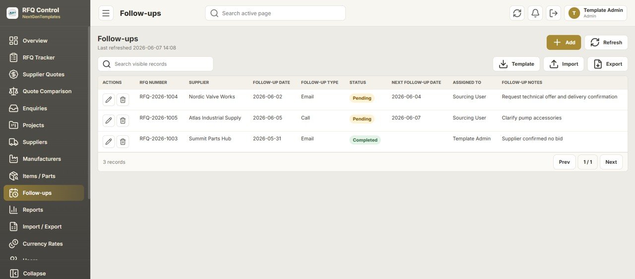Click the Export button
The width and height of the screenshot is (635, 279).
pyautogui.click(x=608, y=64)
